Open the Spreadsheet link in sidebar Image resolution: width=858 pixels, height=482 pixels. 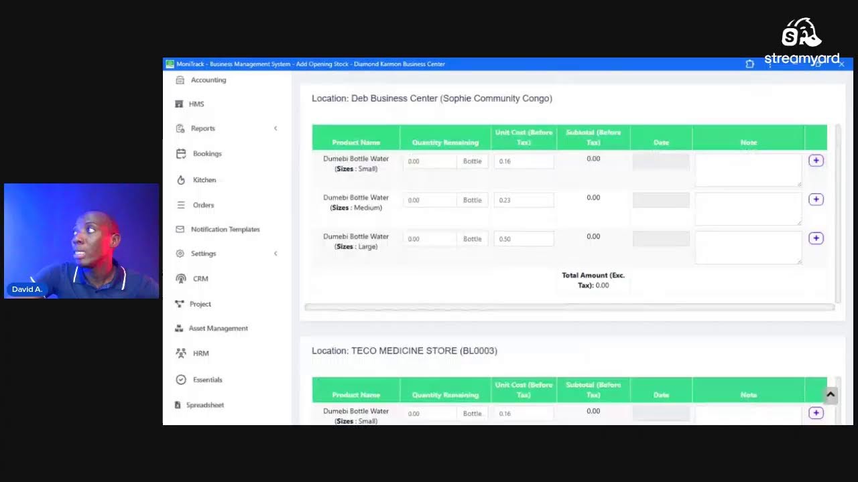pyautogui.click(x=205, y=405)
